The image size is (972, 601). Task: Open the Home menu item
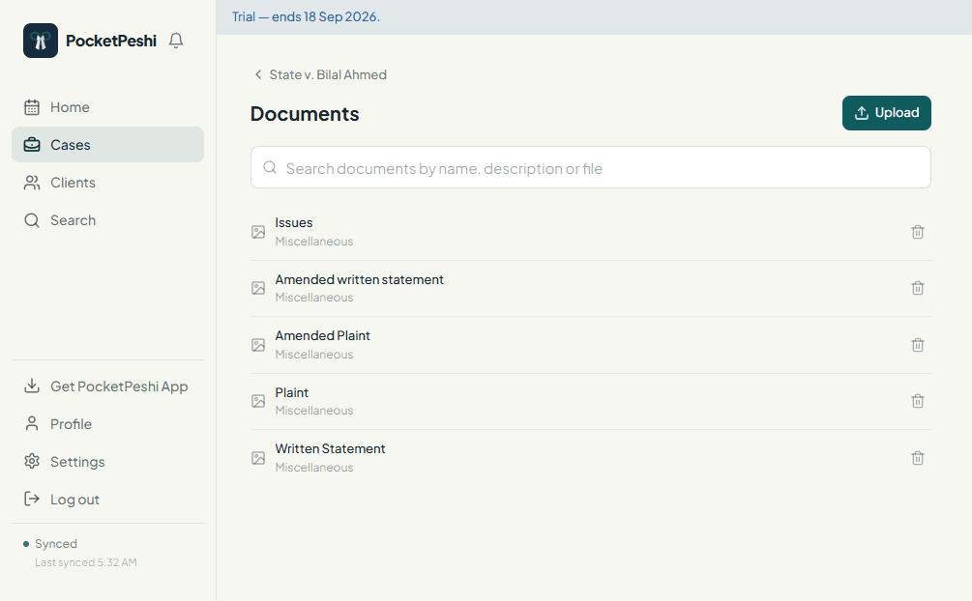(107, 107)
